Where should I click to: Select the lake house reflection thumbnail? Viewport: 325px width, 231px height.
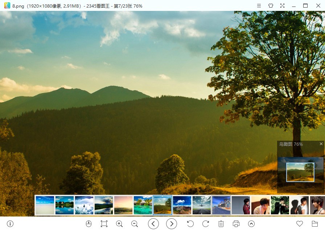pyautogui.click(x=65, y=205)
